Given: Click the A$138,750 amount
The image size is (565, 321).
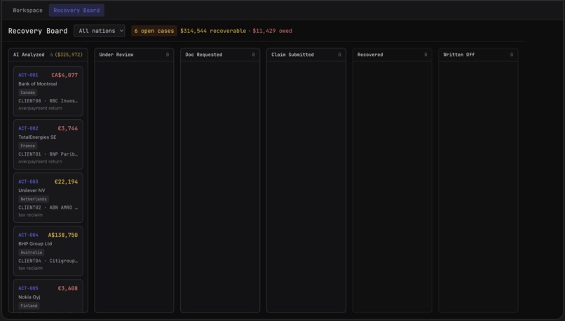Looking at the screenshot, I should tap(62, 235).
